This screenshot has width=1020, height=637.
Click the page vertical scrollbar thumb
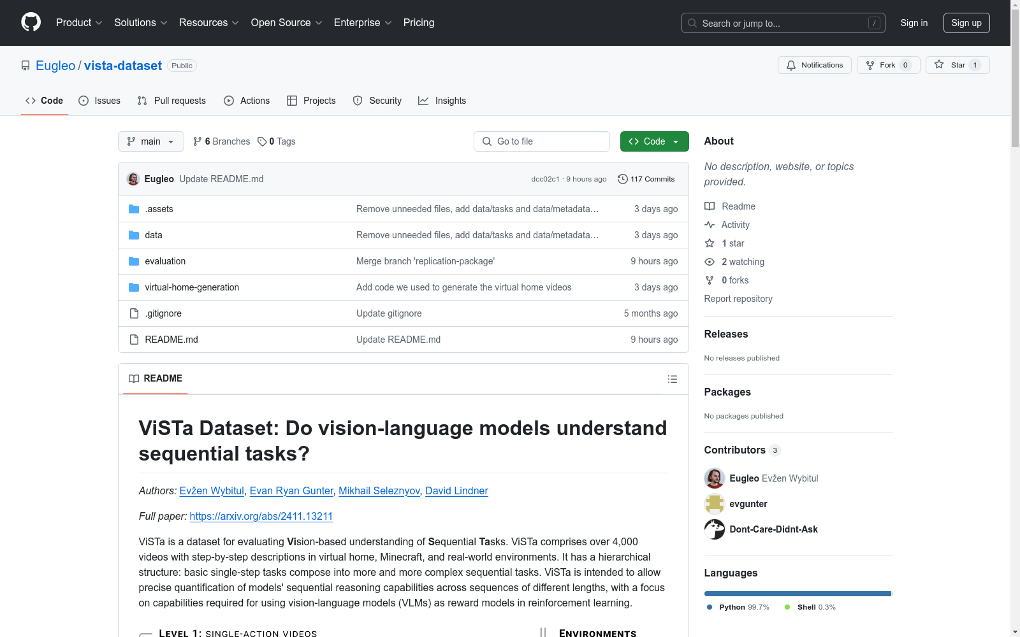(x=1015, y=78)
